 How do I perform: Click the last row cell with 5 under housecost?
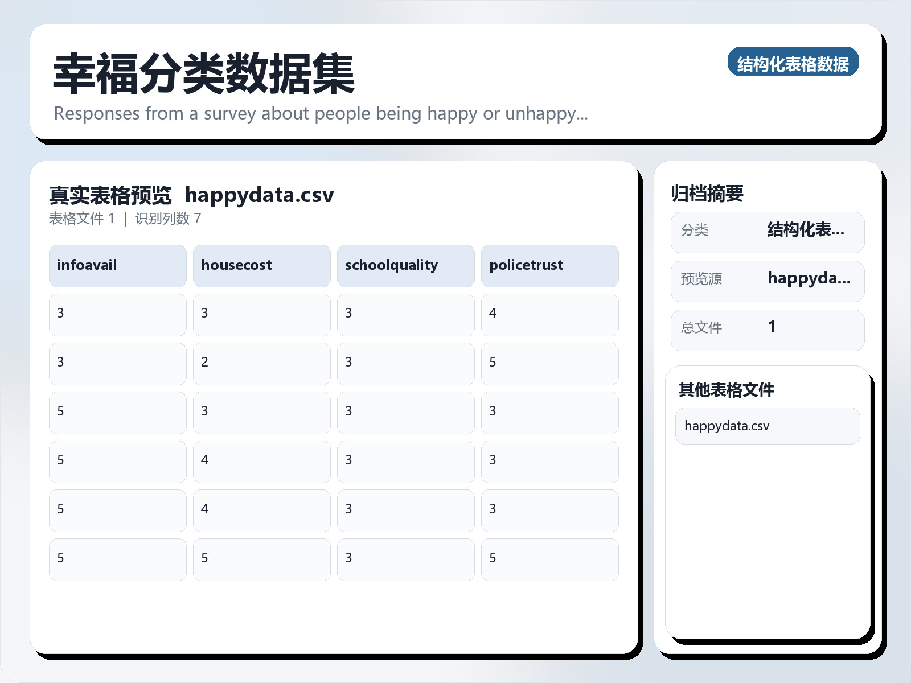click(x=261, y=559)
